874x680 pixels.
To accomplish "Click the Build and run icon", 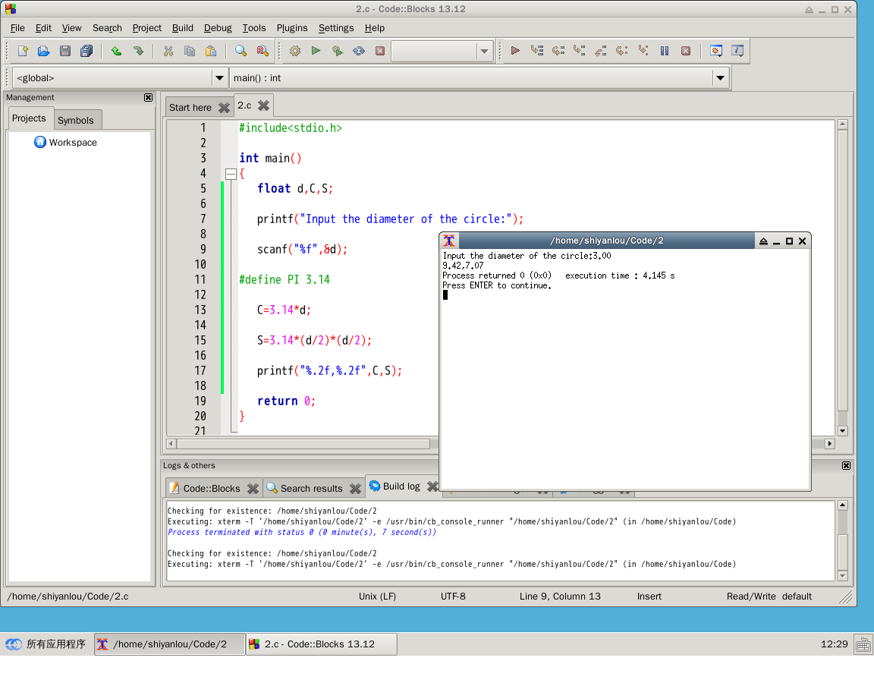I will click(337, 51).
